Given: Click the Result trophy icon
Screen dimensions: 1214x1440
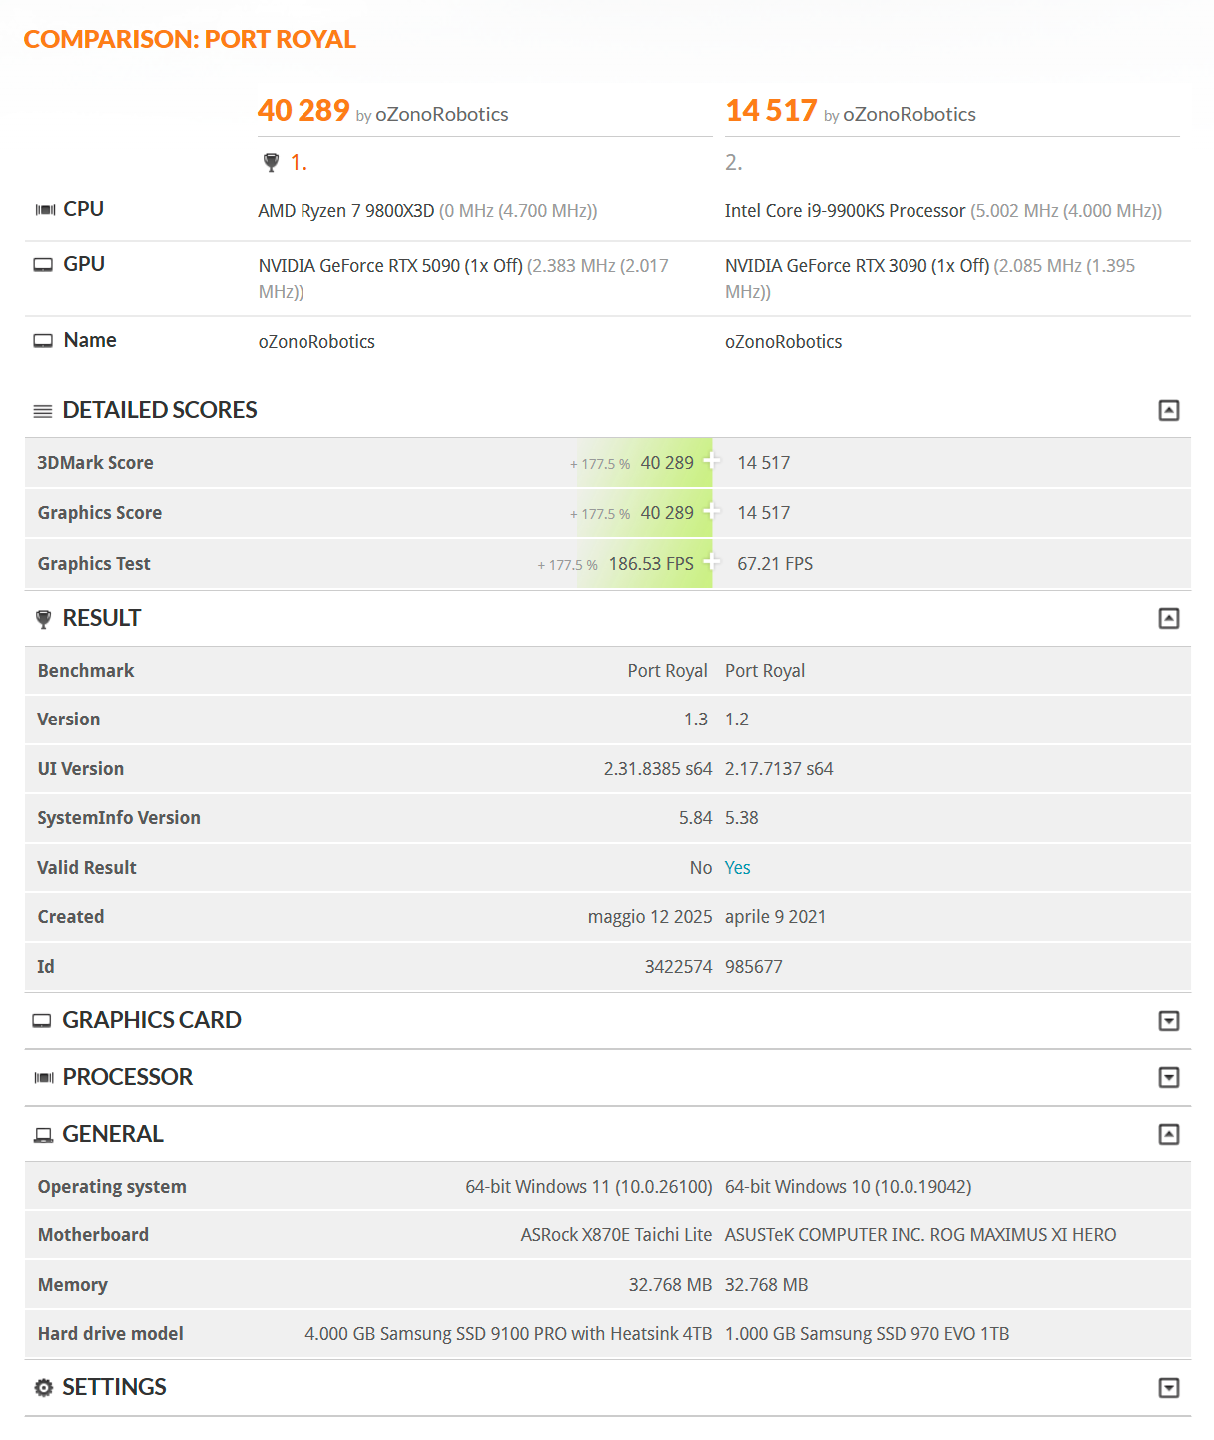Looking at the screenshot, I should click(43, 619).
